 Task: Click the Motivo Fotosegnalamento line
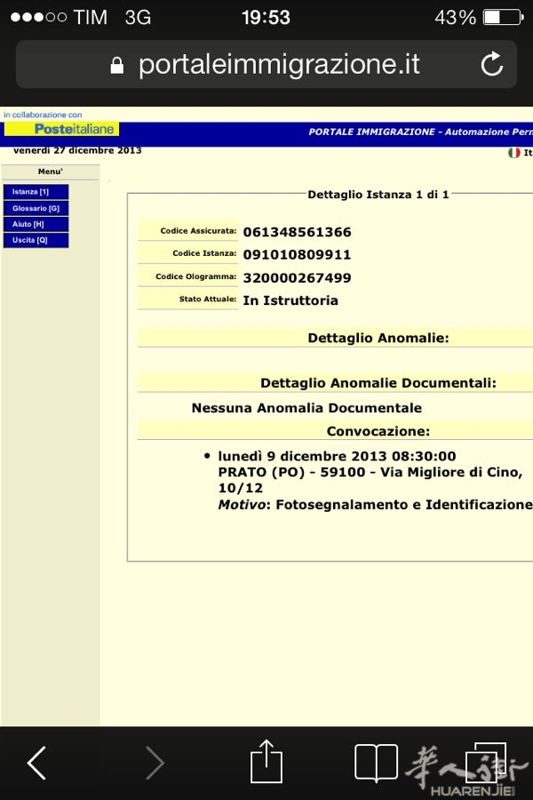click(376, 505)
